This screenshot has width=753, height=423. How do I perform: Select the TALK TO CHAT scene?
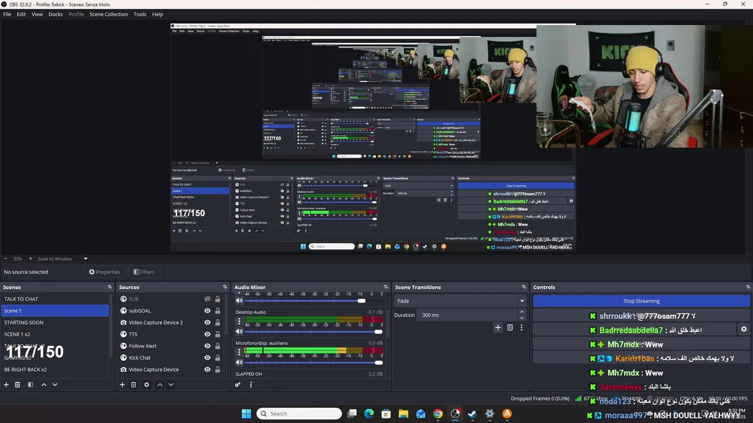coord(55,299)
